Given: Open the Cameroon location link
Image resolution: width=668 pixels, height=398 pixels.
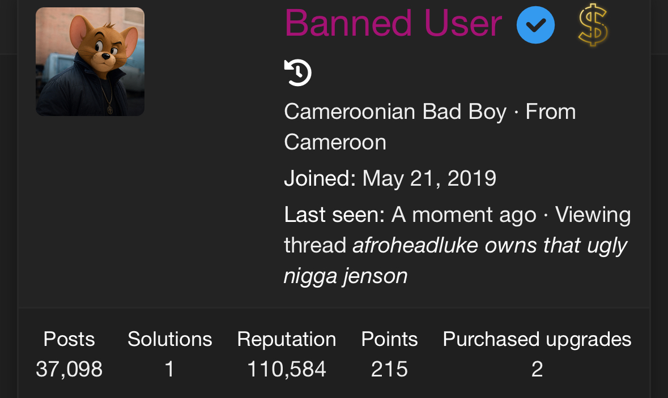Looking at the screenshot, I should point(335,142).
